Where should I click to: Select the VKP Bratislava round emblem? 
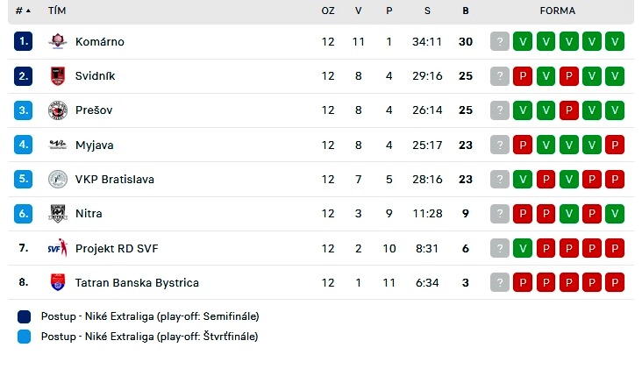(58, 179)
